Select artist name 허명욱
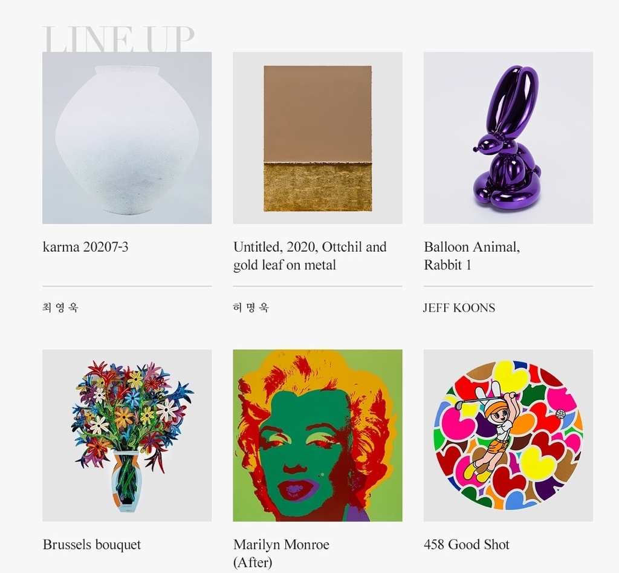 point(251,307)
